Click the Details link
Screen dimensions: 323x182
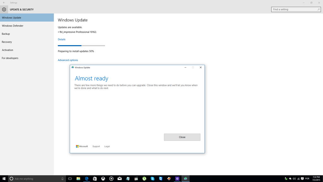[x=62, y=39]
